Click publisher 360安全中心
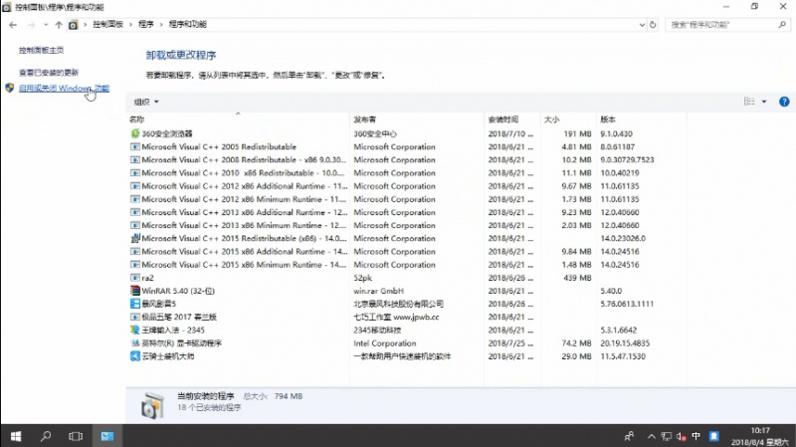796x447 pixels. 375,133
